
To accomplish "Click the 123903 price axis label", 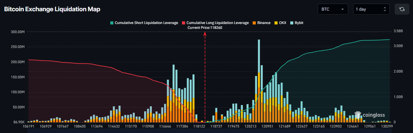I will tap(336, 127).
